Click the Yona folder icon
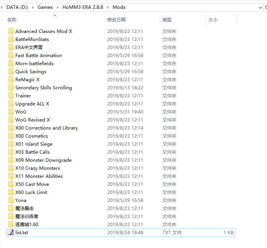Viewport: 267px width, 248px height. pyautogui.click(x=11, y=200)
